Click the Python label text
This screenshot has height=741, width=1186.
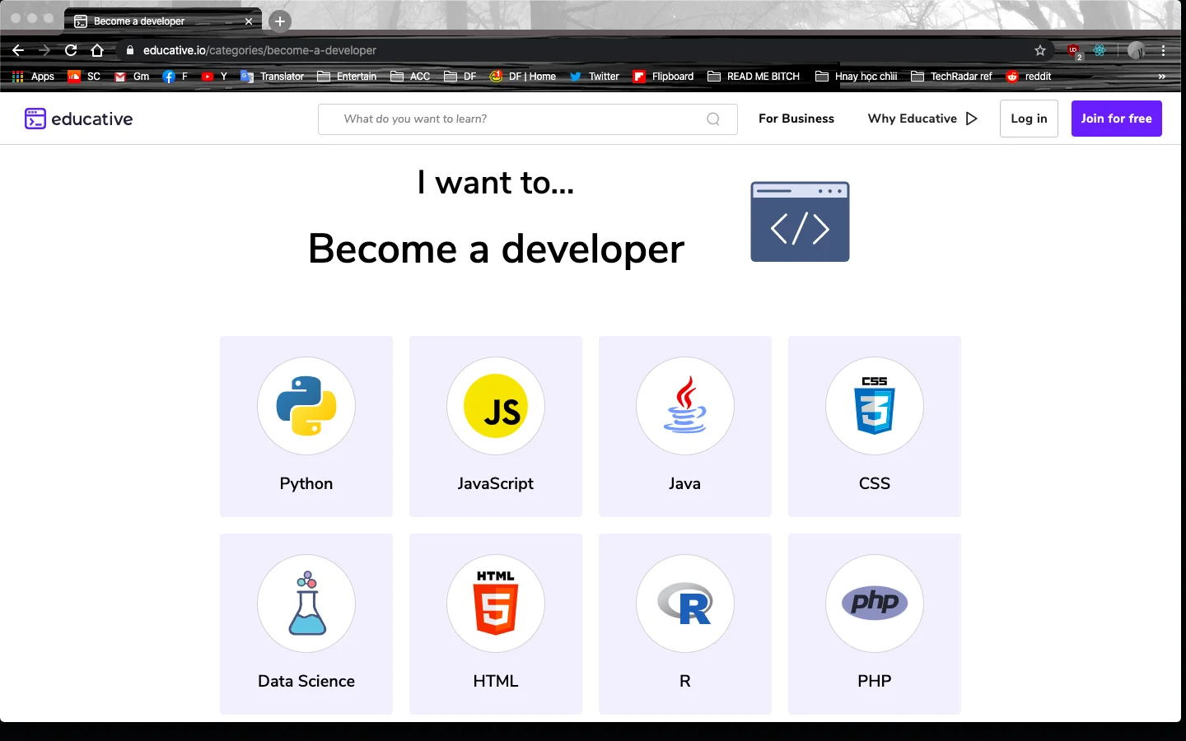306,484
